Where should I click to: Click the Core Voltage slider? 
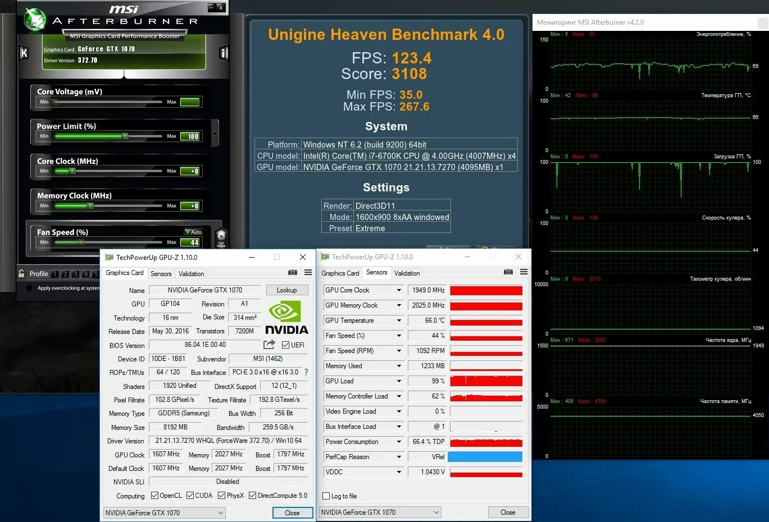point(108,102)
